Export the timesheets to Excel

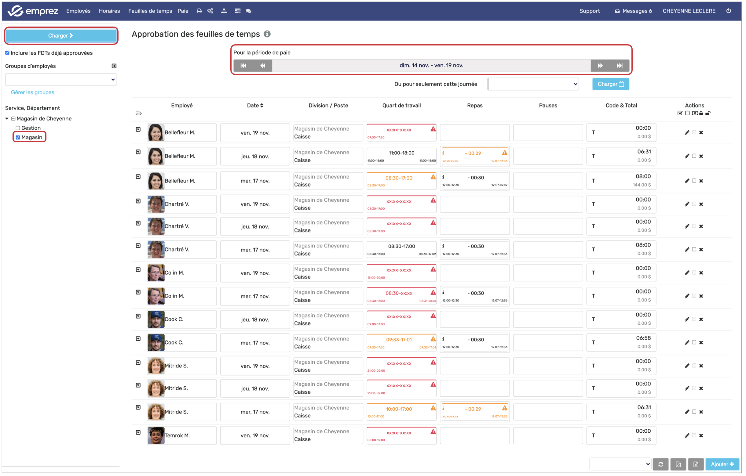[x=696, y=464]
